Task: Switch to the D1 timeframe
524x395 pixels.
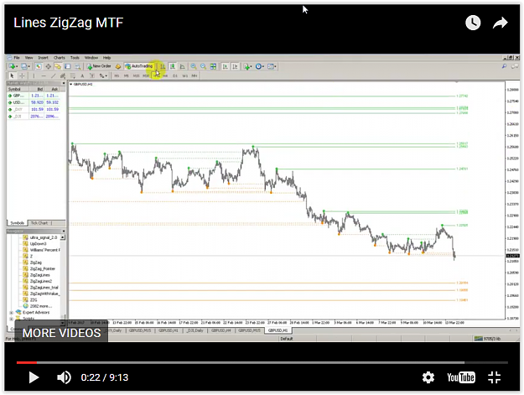Action: coord(175,75)
